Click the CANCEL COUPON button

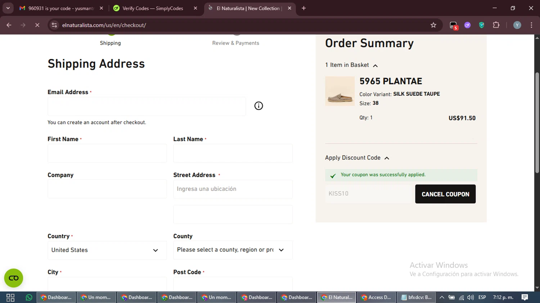point(445,194)
